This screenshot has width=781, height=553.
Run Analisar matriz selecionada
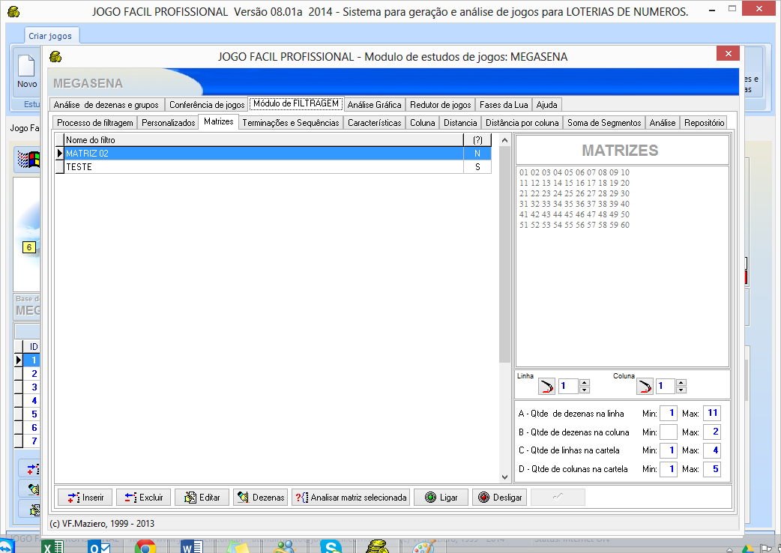point(351,498)
